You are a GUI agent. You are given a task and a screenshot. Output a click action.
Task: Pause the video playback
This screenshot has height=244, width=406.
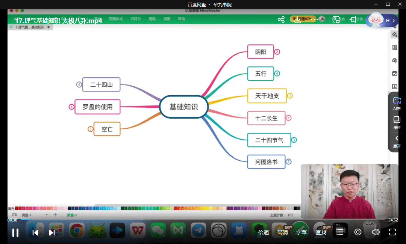click(15, 232)
